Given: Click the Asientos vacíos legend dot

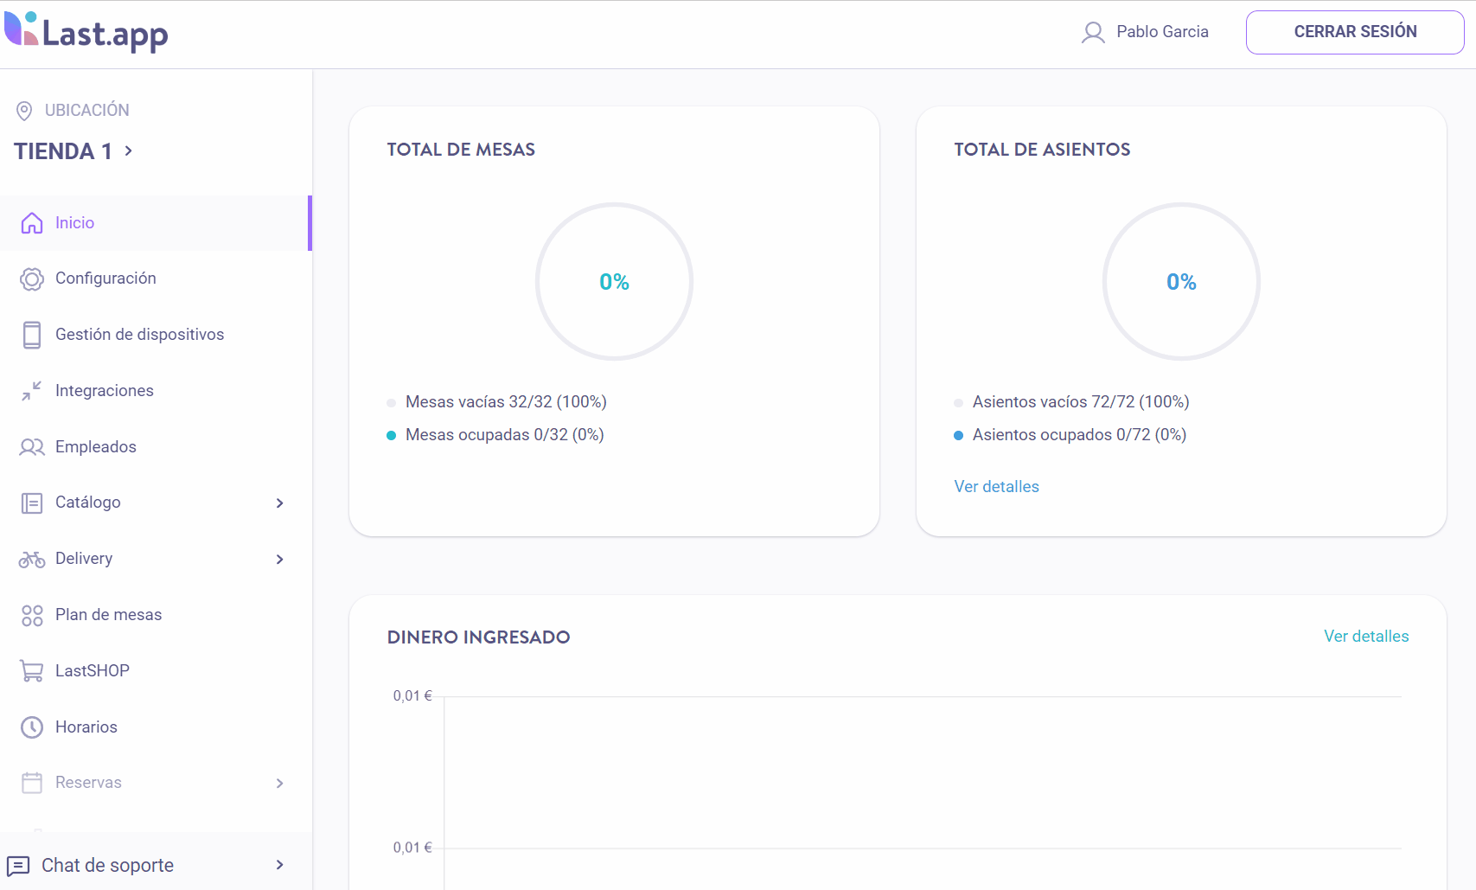Looking at the screenshot, I should [x=958, y=403].
